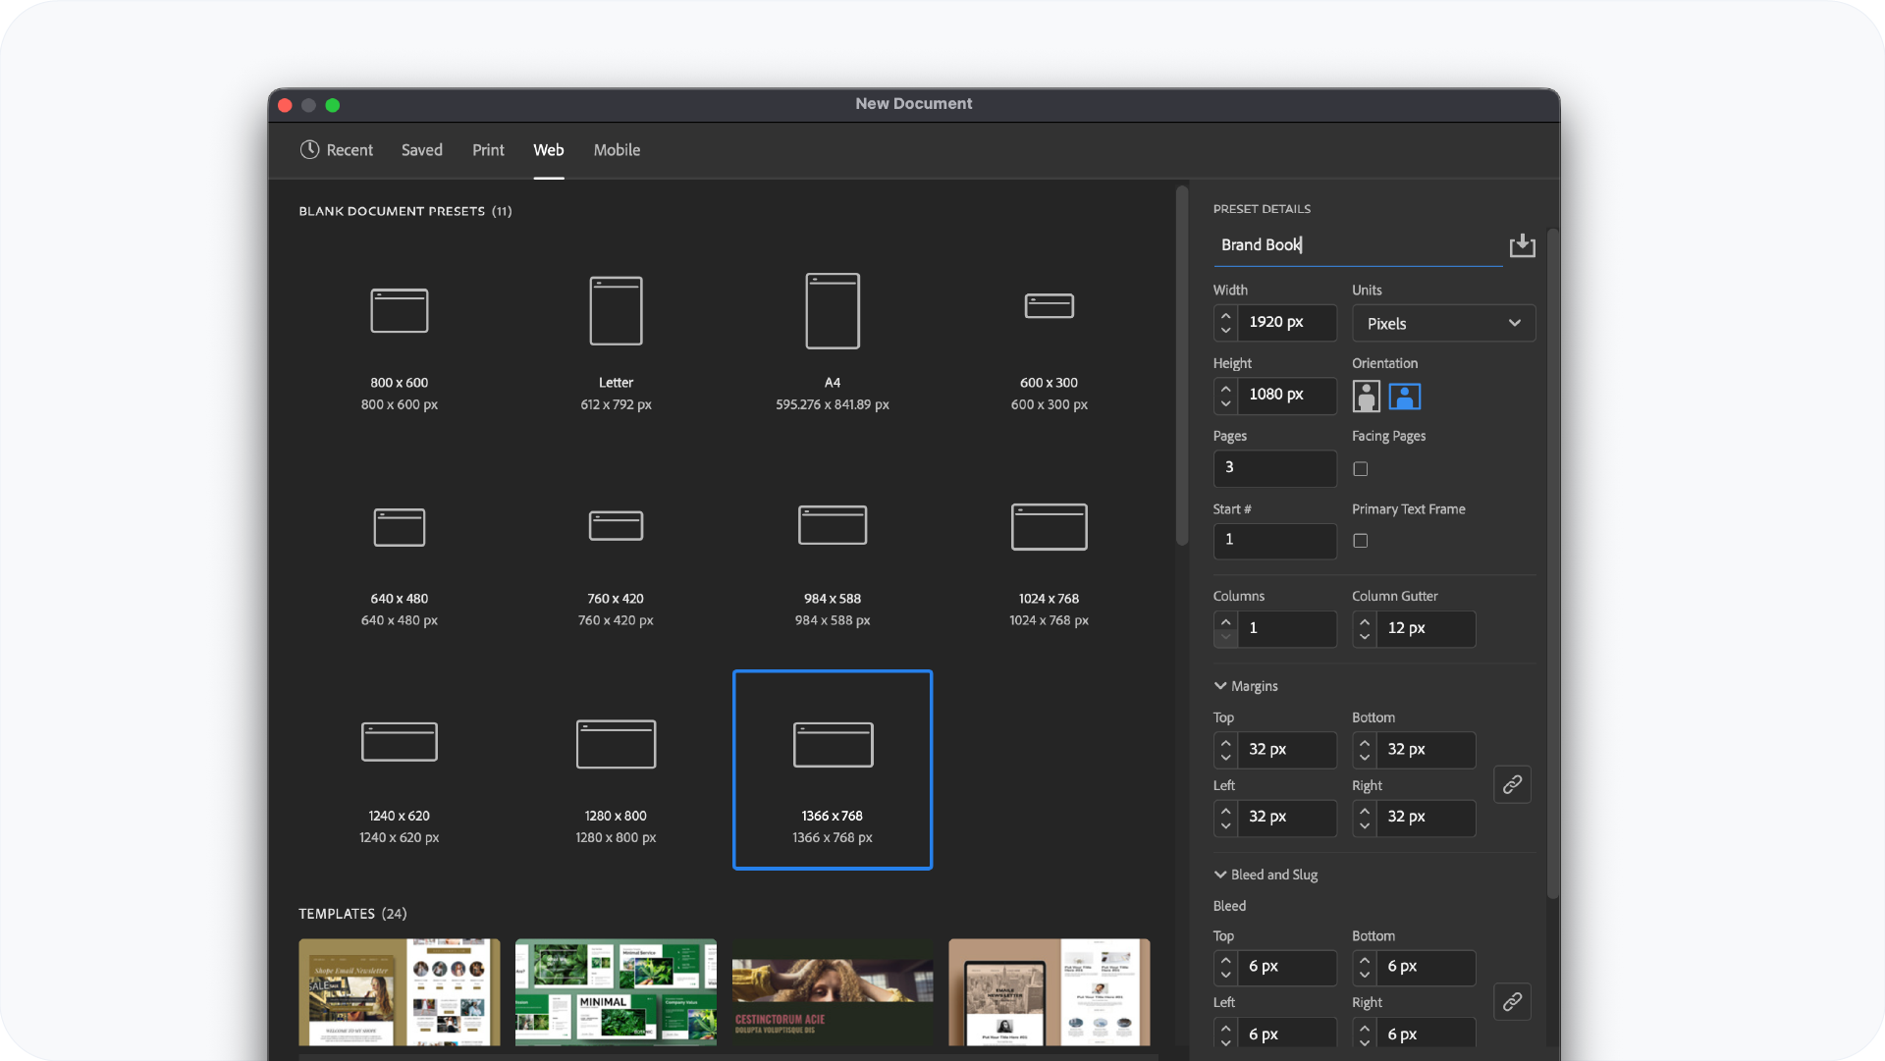
Task: Choose the 1240 x 620 preset icon
Action: click(400, 742)
